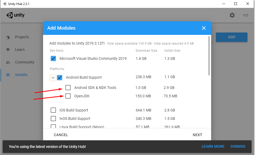
Task: Click the 664.1 MB download size value
Action: [143, 110]
